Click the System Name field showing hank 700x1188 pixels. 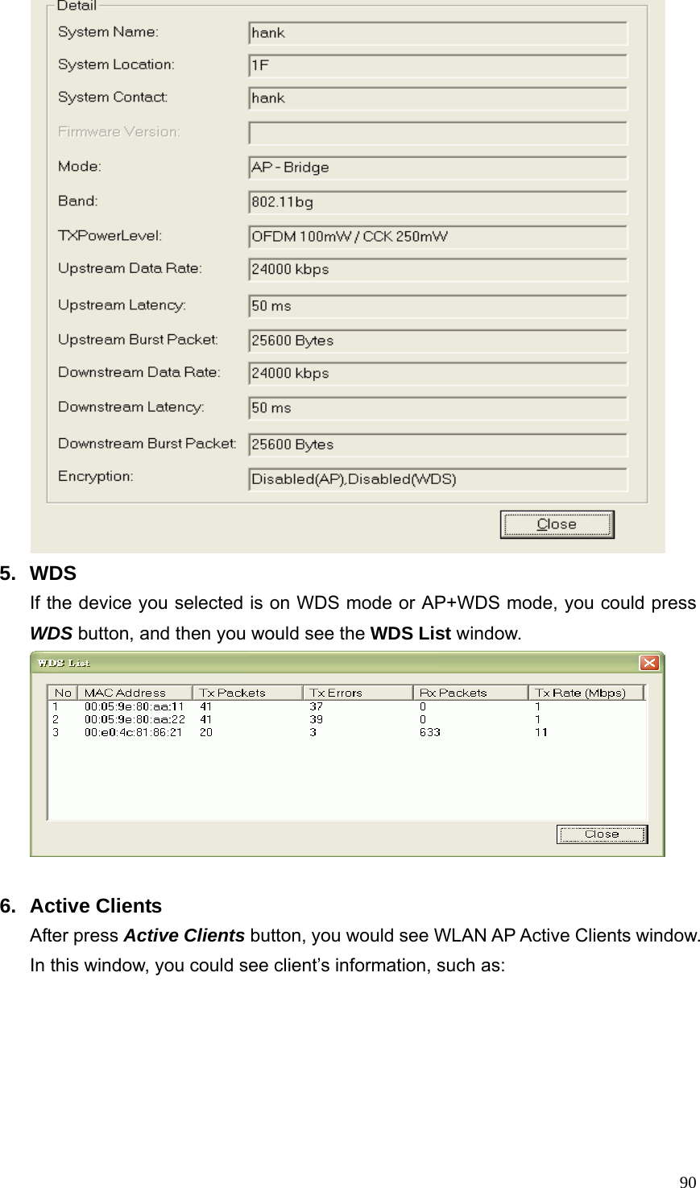pyautogui.click(x=438, y=33)
